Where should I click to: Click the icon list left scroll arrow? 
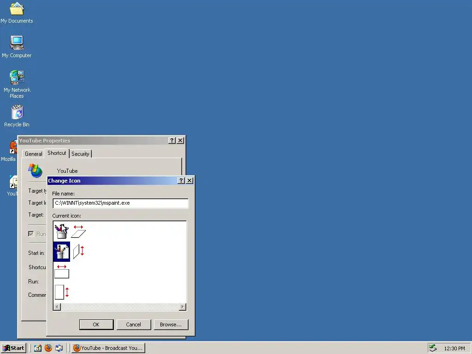[x=57, y=307]
